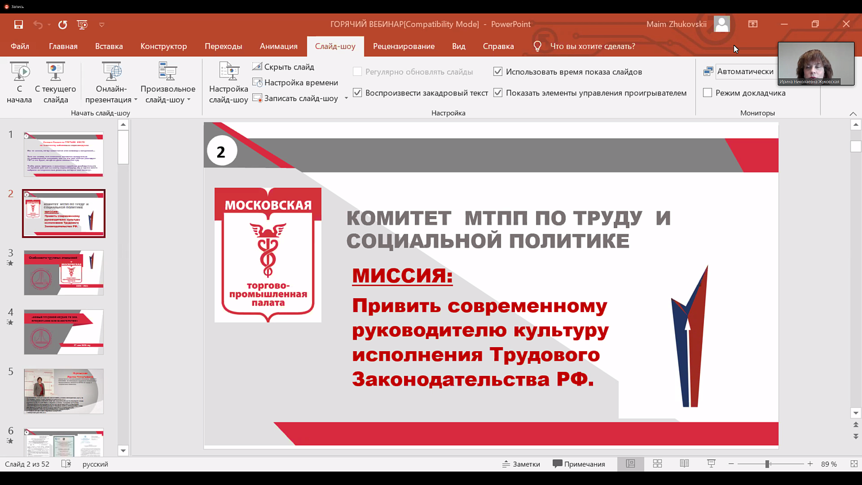Open 'Примечания' comments pane
862x485 pixels.
click(x=579, y=464)
